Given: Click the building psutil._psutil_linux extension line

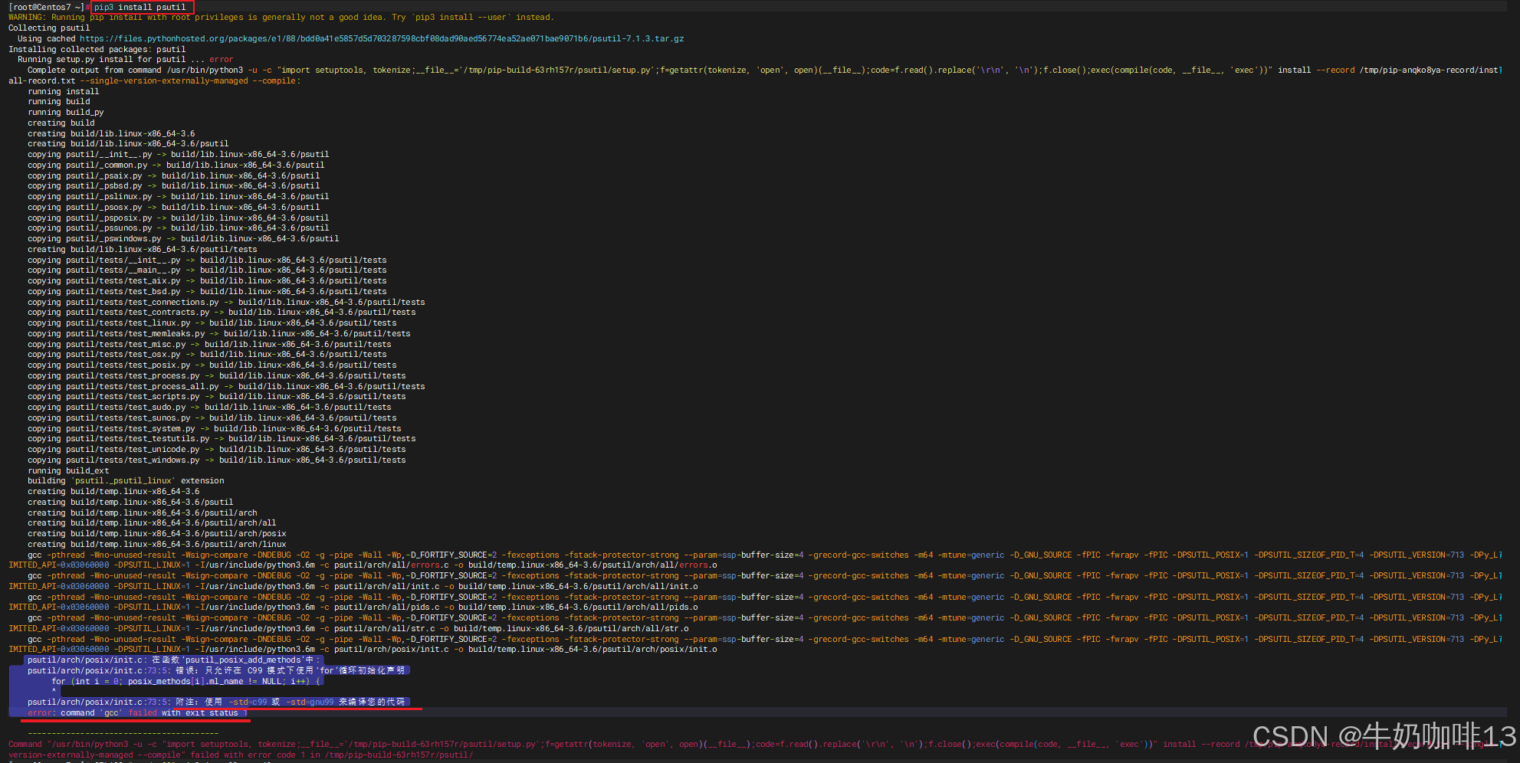Looking at the screenshot, I should (x=125, y=480).
